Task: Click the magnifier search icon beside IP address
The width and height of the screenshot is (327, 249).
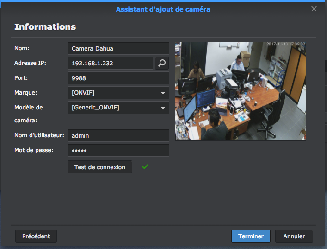Action: [161, 63]
